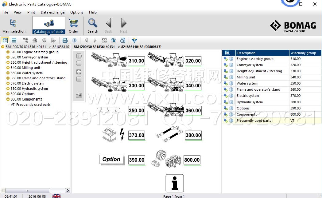The width and height of the screenshot is (322, 198).
Task: Click the printer icon in the toolbar
Action: point(65,40)
